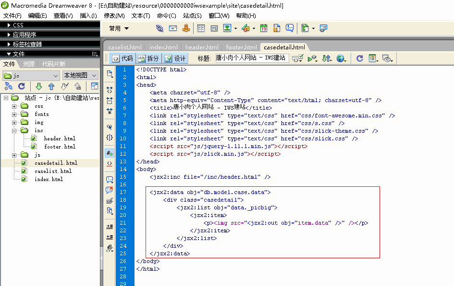Click the Select Parent Tag icon
454x286 pixels.
coord(110,126)
